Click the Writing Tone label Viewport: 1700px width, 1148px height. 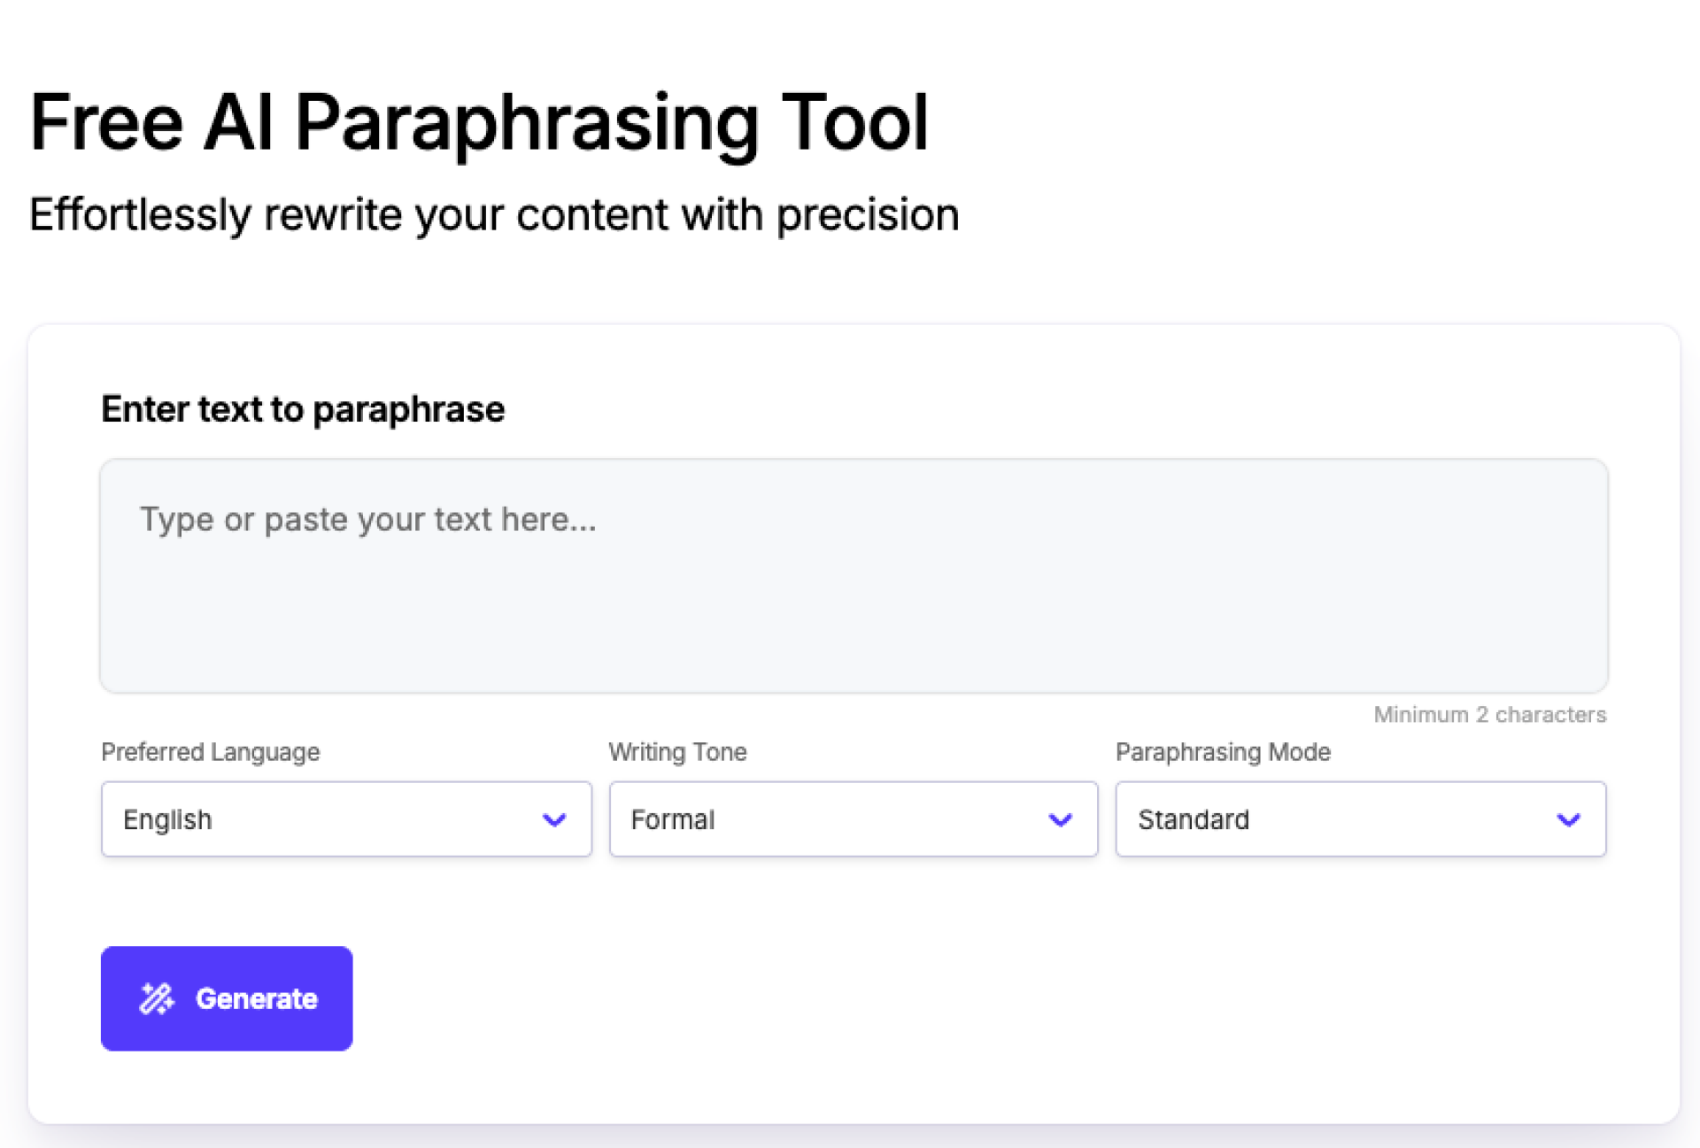click(677, 752)
